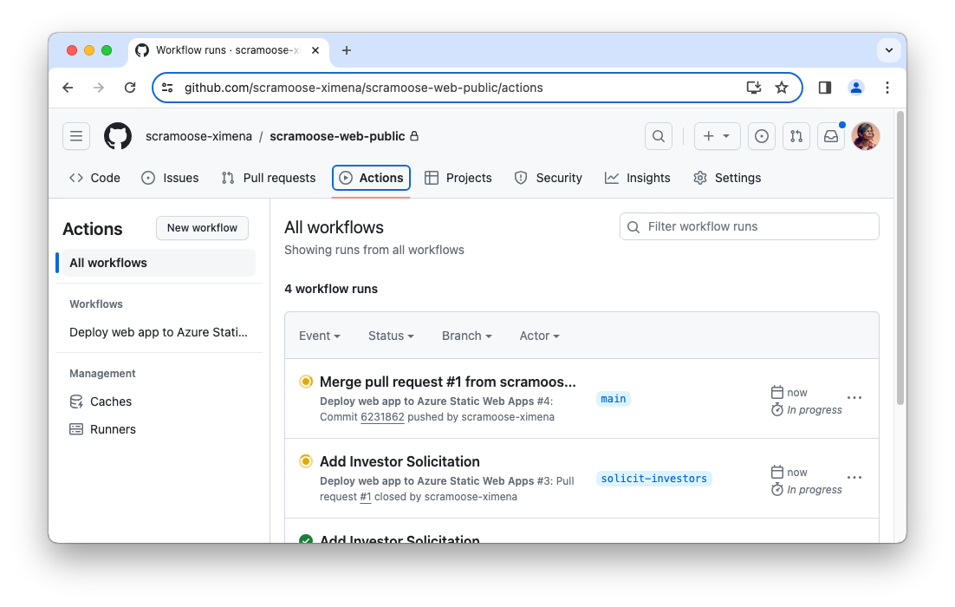Switch to the Security tab
Viewport: 955px width, 607px height.
(549, 178)
